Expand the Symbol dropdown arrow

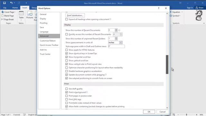coord(180,16)
